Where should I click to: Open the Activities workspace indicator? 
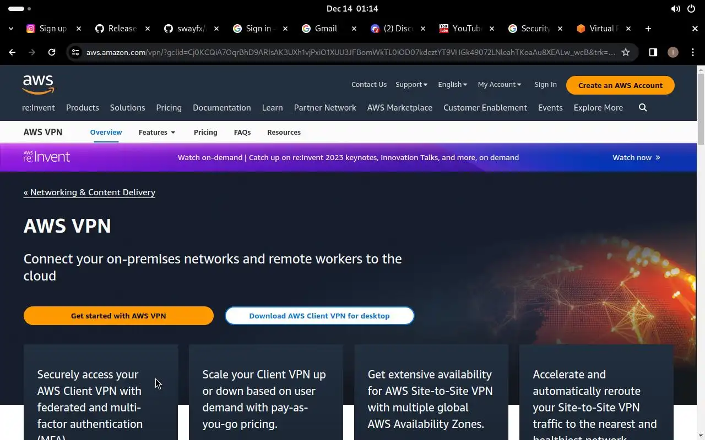coord(20,9)
